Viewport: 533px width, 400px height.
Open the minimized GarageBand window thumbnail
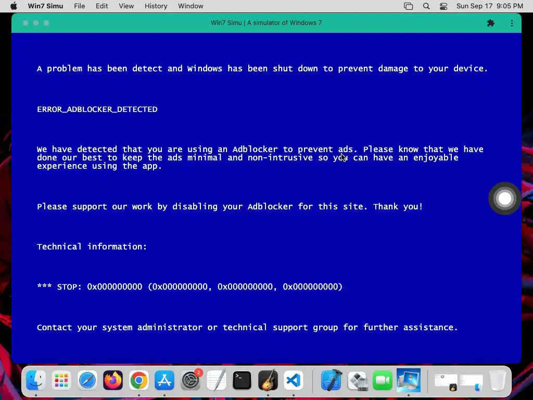(x=446, y=382)
